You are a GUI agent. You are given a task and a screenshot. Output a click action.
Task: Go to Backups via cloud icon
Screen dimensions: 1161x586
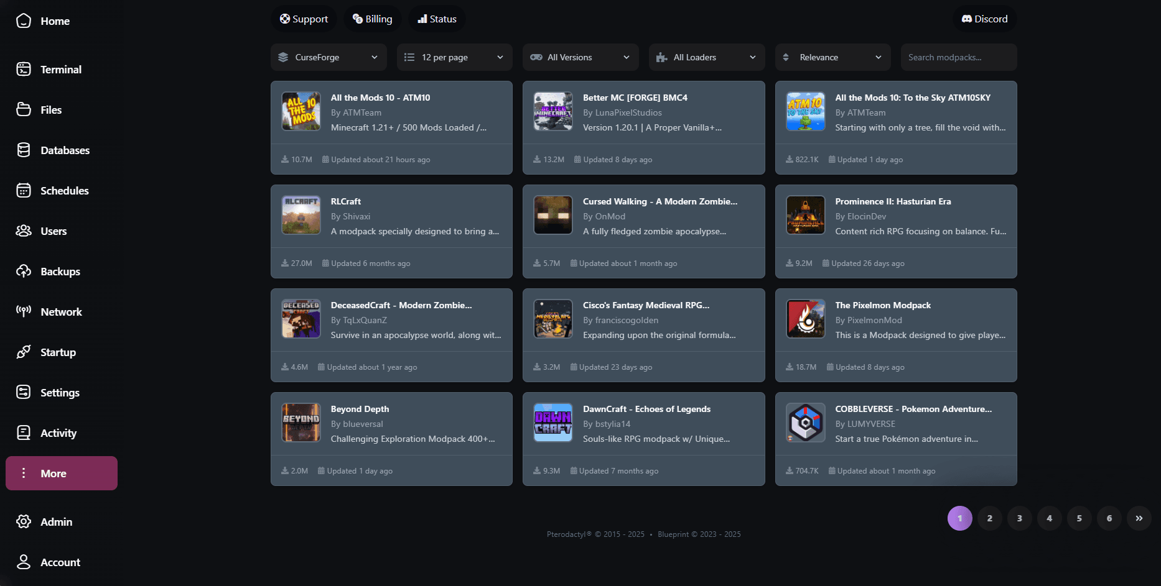tap(24, 272)
